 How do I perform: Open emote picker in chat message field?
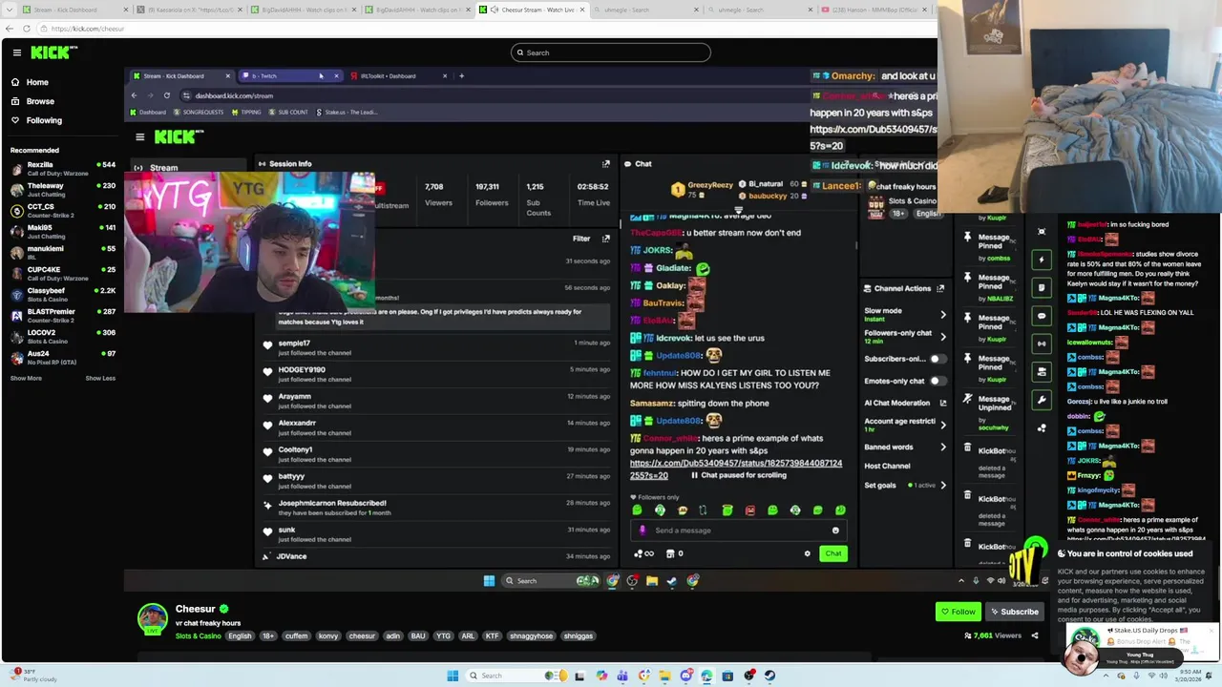coord(835,531)
